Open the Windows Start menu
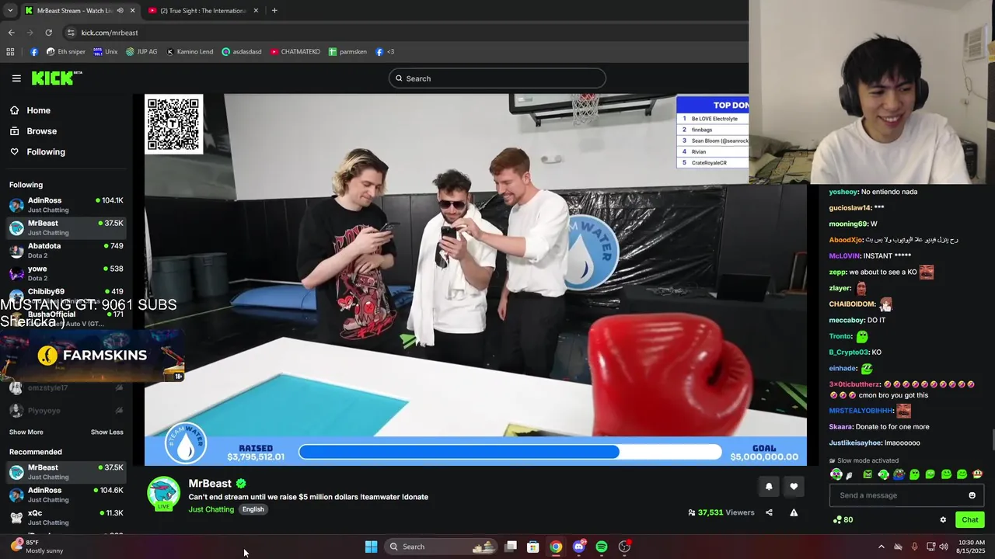This screenshot has width=995, height=559. [x=371, y=547]
